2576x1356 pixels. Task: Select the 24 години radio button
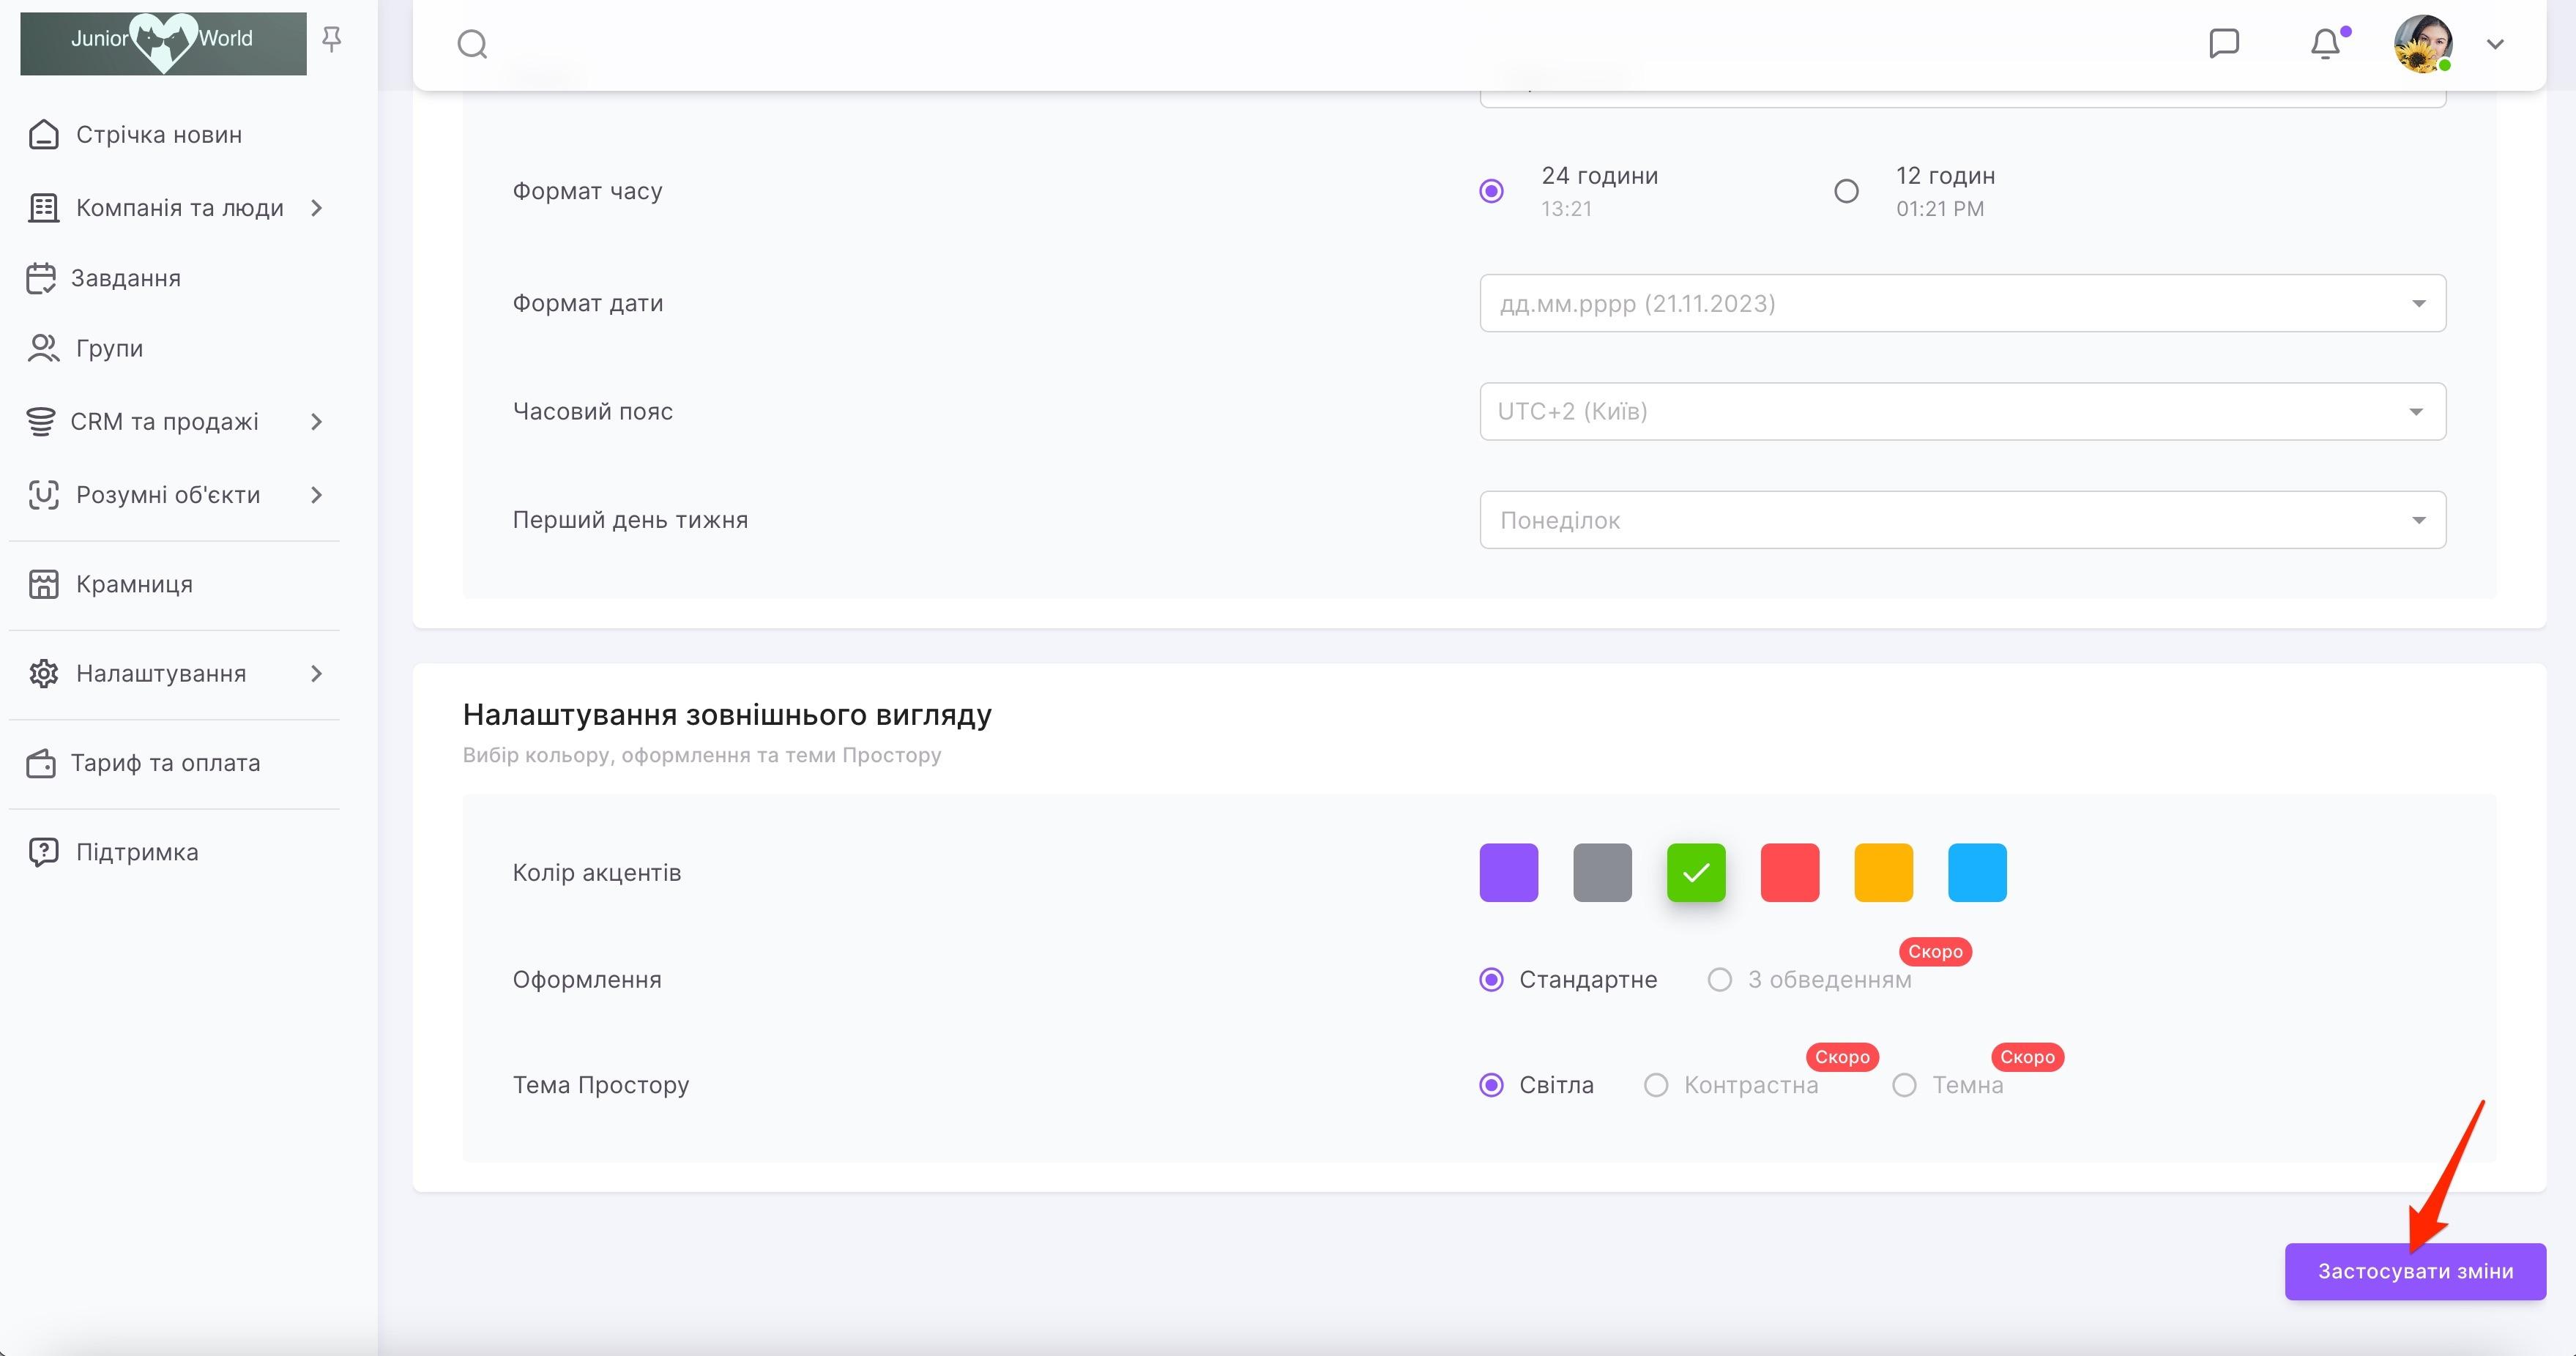1491,191
